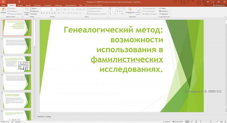Image resolution: width=227 pixels, height=123 pixels.
Task: Toggle the Заметки notes pane
Action: pos(167,122)
